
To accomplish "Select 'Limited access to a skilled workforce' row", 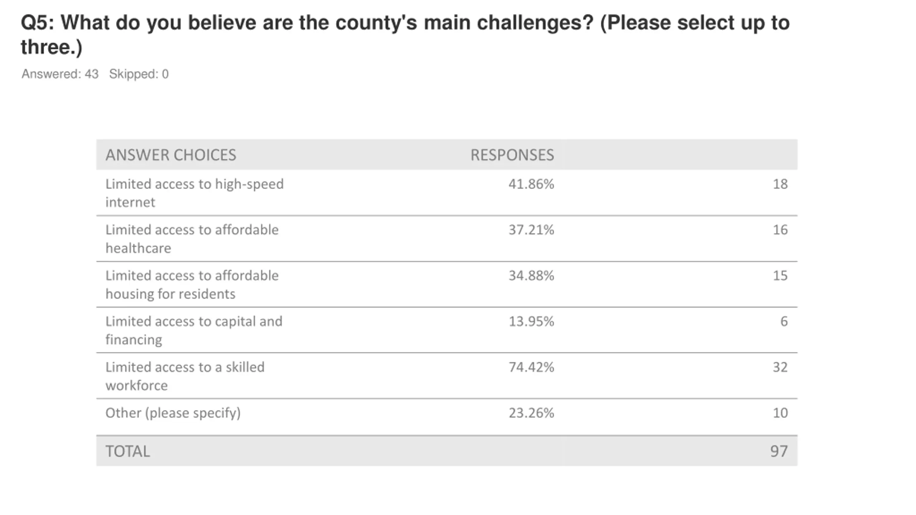I will [447, 376].
